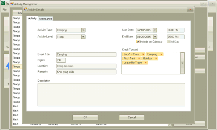Image resolution: width=217 pixels, height=130 pixels.
Task: Select the highlighted Troop row in Activity Management
Action: click(17, 67)
